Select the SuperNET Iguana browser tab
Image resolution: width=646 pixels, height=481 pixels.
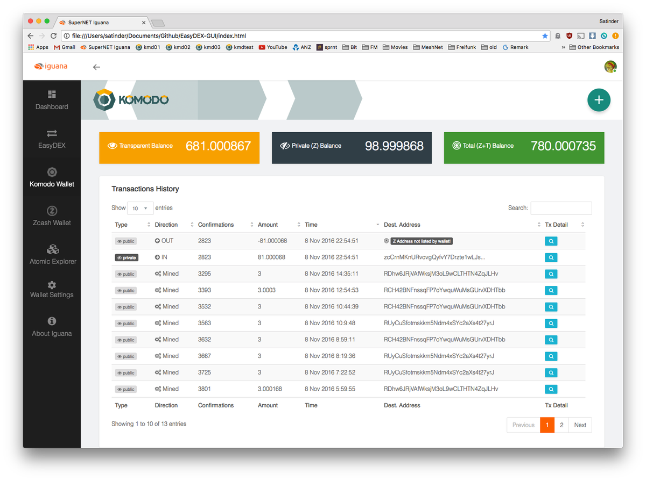(x=102, y=23)
